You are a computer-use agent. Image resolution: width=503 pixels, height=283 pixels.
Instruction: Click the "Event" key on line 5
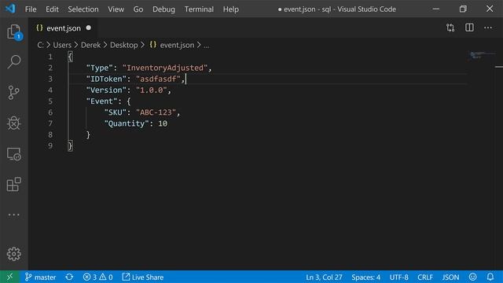point(101,101)
